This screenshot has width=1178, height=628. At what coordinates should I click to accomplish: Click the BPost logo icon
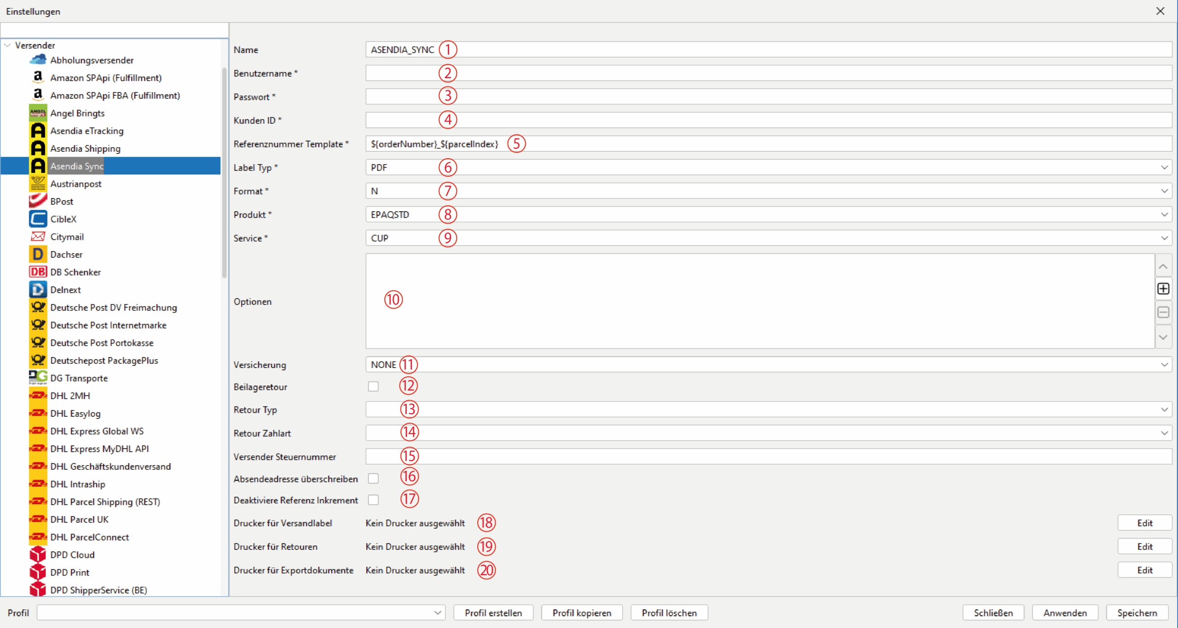pos(38,201)
